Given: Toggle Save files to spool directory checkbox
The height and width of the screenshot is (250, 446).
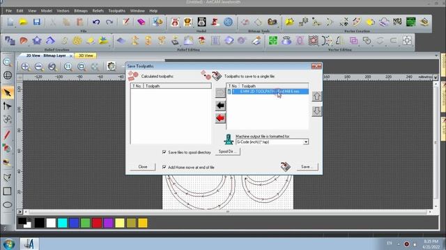Looking at the screenshot, I should tap(164, 152).
